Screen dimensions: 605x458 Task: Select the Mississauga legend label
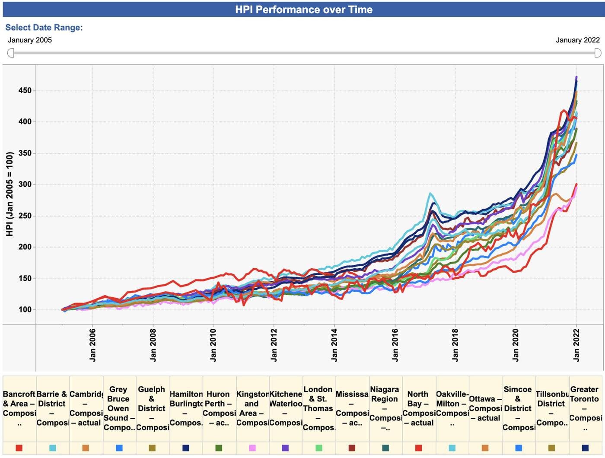[352, 408]
